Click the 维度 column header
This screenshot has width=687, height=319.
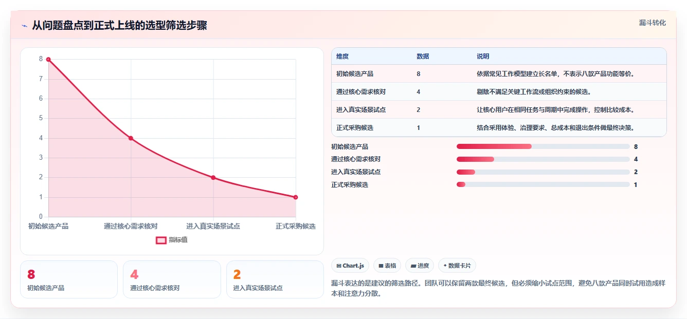coord(342,57)
